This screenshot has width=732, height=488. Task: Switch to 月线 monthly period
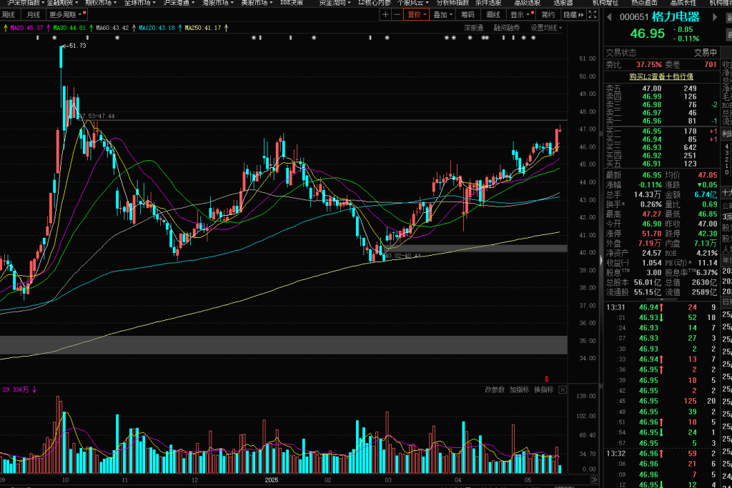(33, 15)
